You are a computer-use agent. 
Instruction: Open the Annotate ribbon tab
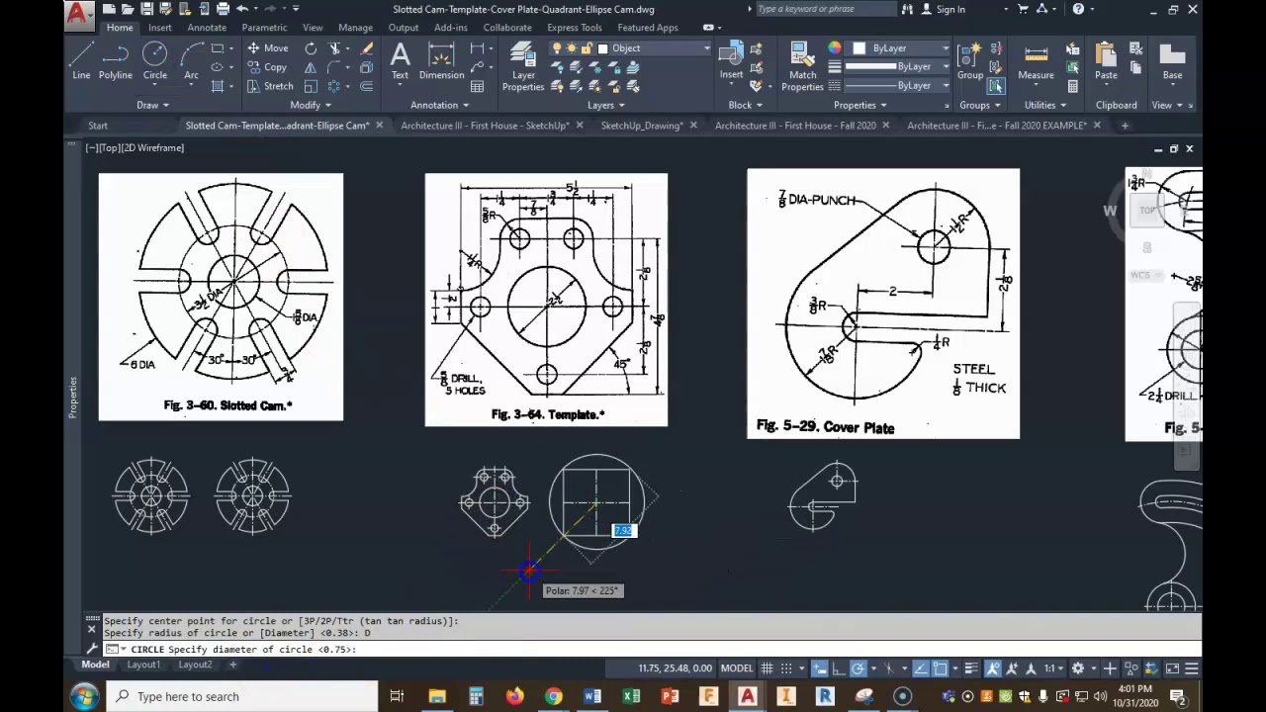pos(207,28)
